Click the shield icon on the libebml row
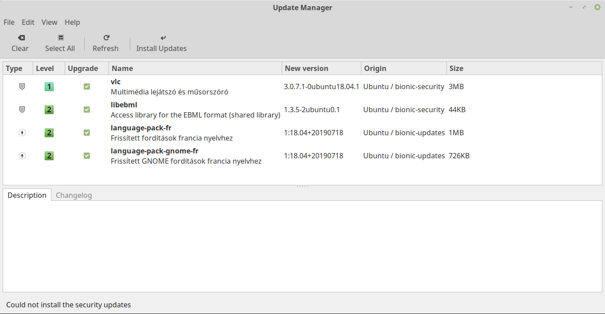This screenshot has height=314, width=605. click(x=22, y=110)
